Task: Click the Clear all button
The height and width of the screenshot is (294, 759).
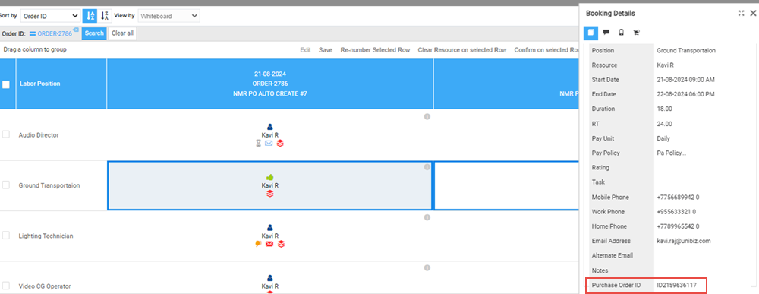Action: coord(122,33)
